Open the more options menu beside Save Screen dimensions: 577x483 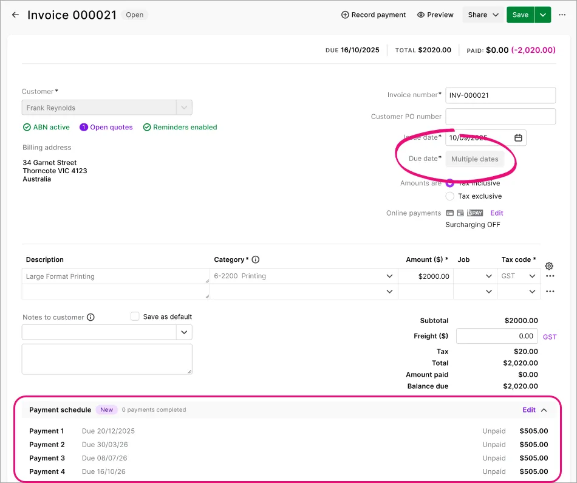tap(562, 15)
